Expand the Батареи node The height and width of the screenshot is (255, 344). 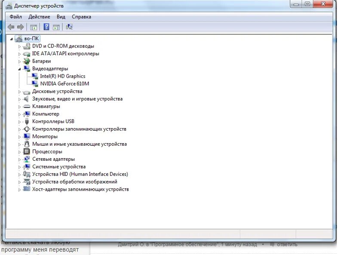pos(19,61)
